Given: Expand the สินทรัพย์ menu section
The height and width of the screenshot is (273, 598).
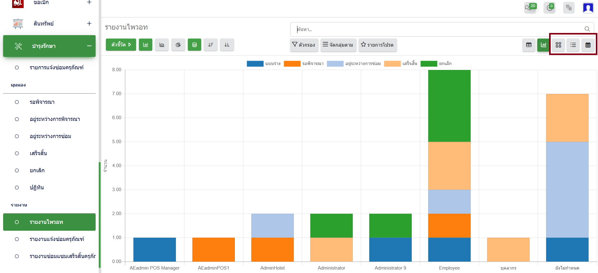Looking at the screenshot, I should 89,24.
